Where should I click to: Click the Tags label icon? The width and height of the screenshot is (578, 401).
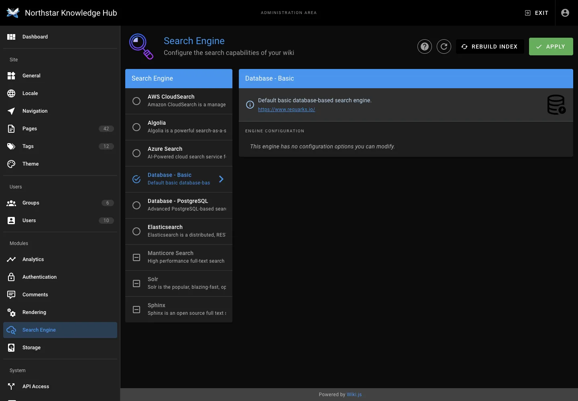point(11,146)
